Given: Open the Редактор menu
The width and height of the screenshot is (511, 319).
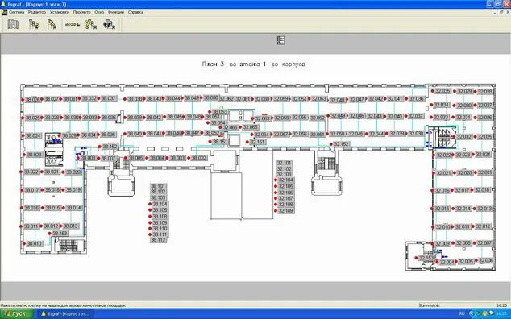Looking at the screenshot, I should pos(37,12).
